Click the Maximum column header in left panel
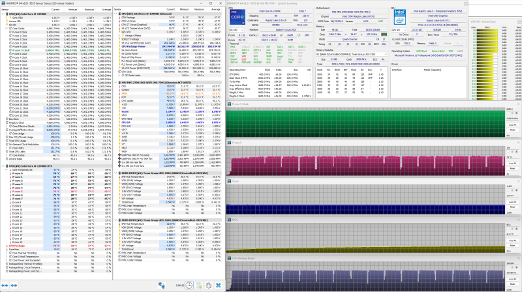Screen dimensions: 522x292 [86, 9]
